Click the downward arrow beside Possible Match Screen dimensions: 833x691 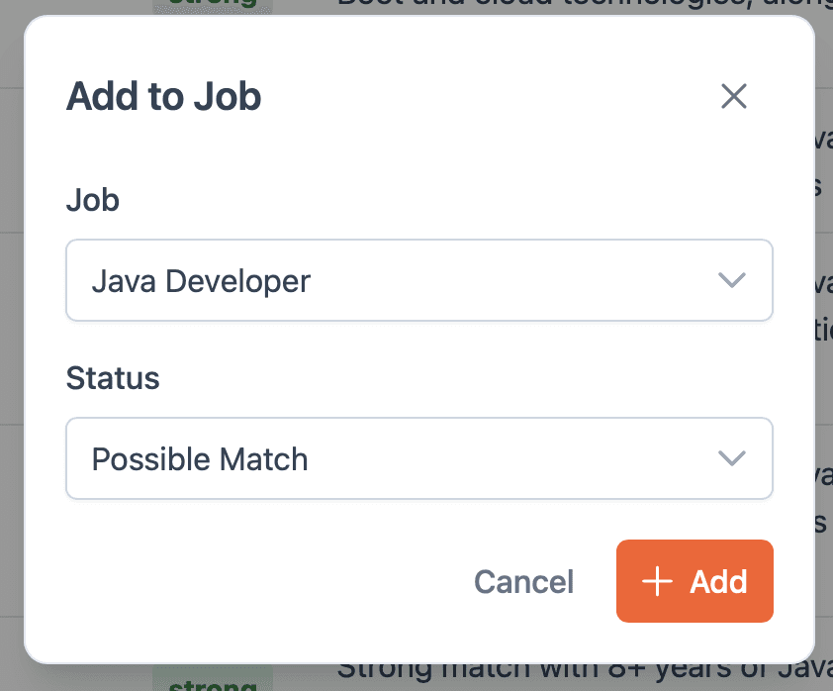pyautogui.click(x=732, y=458)
